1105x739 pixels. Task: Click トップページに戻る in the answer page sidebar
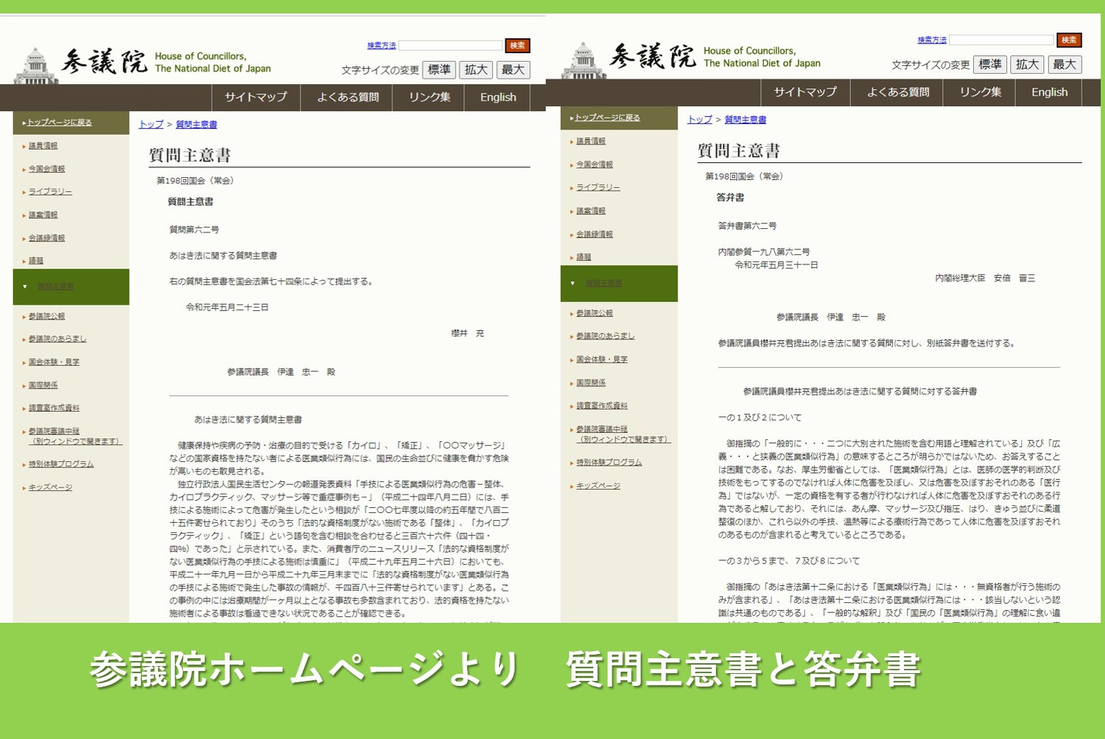coord(607,118)
